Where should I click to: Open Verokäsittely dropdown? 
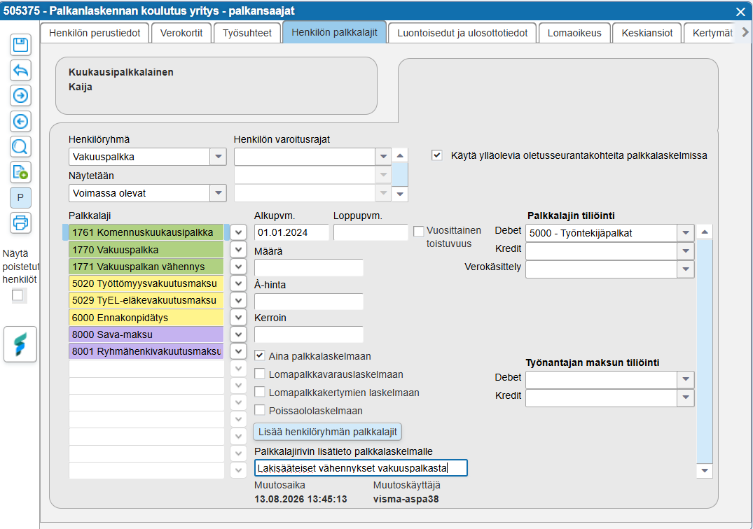tap(685, 269)
